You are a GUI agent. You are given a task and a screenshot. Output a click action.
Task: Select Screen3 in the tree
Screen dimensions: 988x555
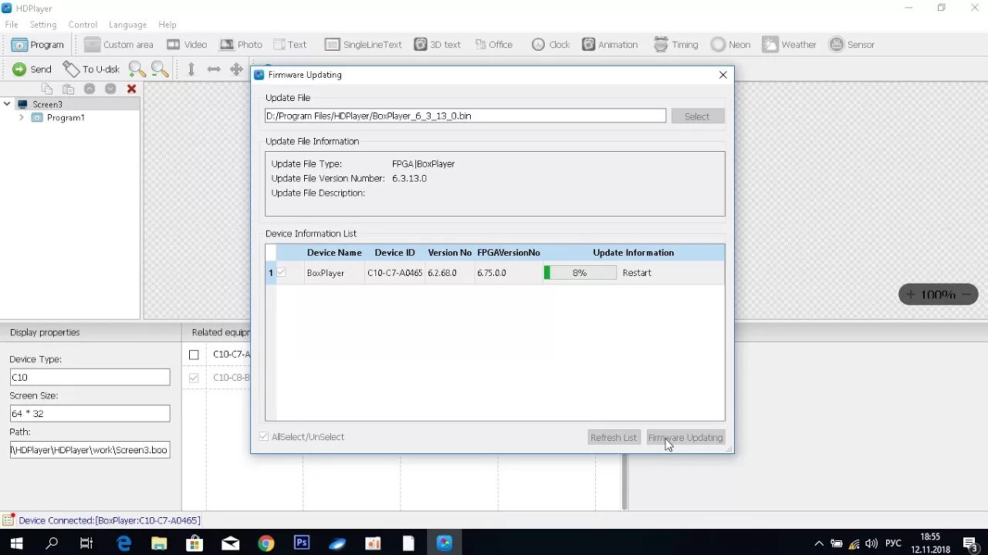click(x=47, y=104)
